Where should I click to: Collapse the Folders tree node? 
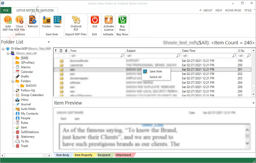click(13, 81)
